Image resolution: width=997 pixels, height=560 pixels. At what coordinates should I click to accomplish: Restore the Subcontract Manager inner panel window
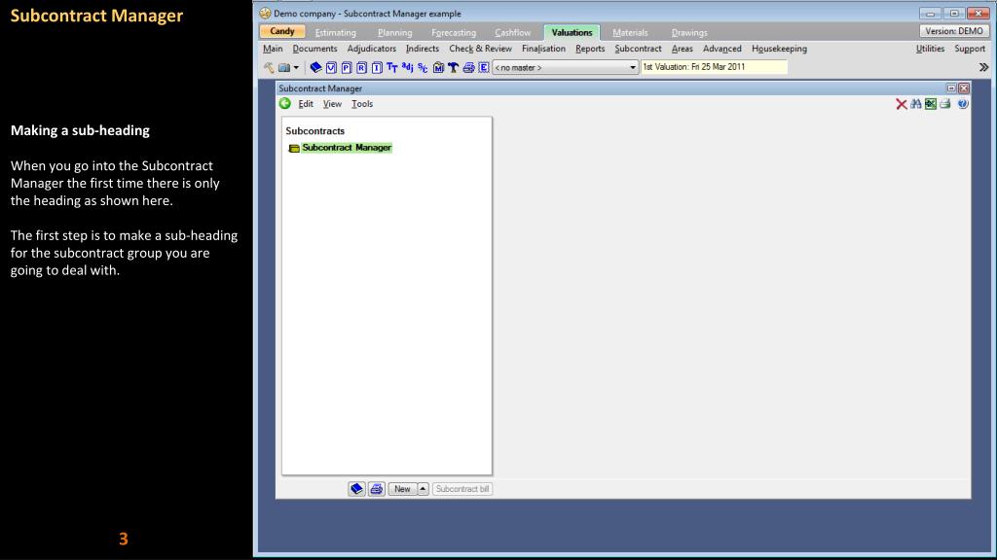pyautogui.click(x=951, y=88)
